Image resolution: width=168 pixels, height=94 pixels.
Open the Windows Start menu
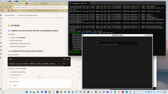click(27, 92)
